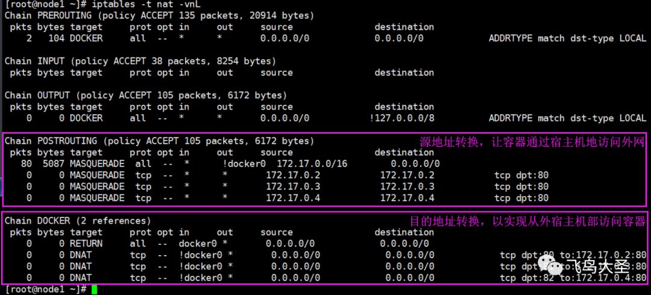Click destination column '172.17.0.3' in MASQUERADE row
This screenshot has height=295, width=651.
pos(407,186)
